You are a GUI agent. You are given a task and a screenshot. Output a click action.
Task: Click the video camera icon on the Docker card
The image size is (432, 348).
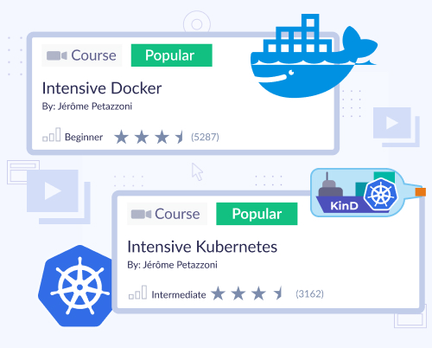[x=57, y=55]
